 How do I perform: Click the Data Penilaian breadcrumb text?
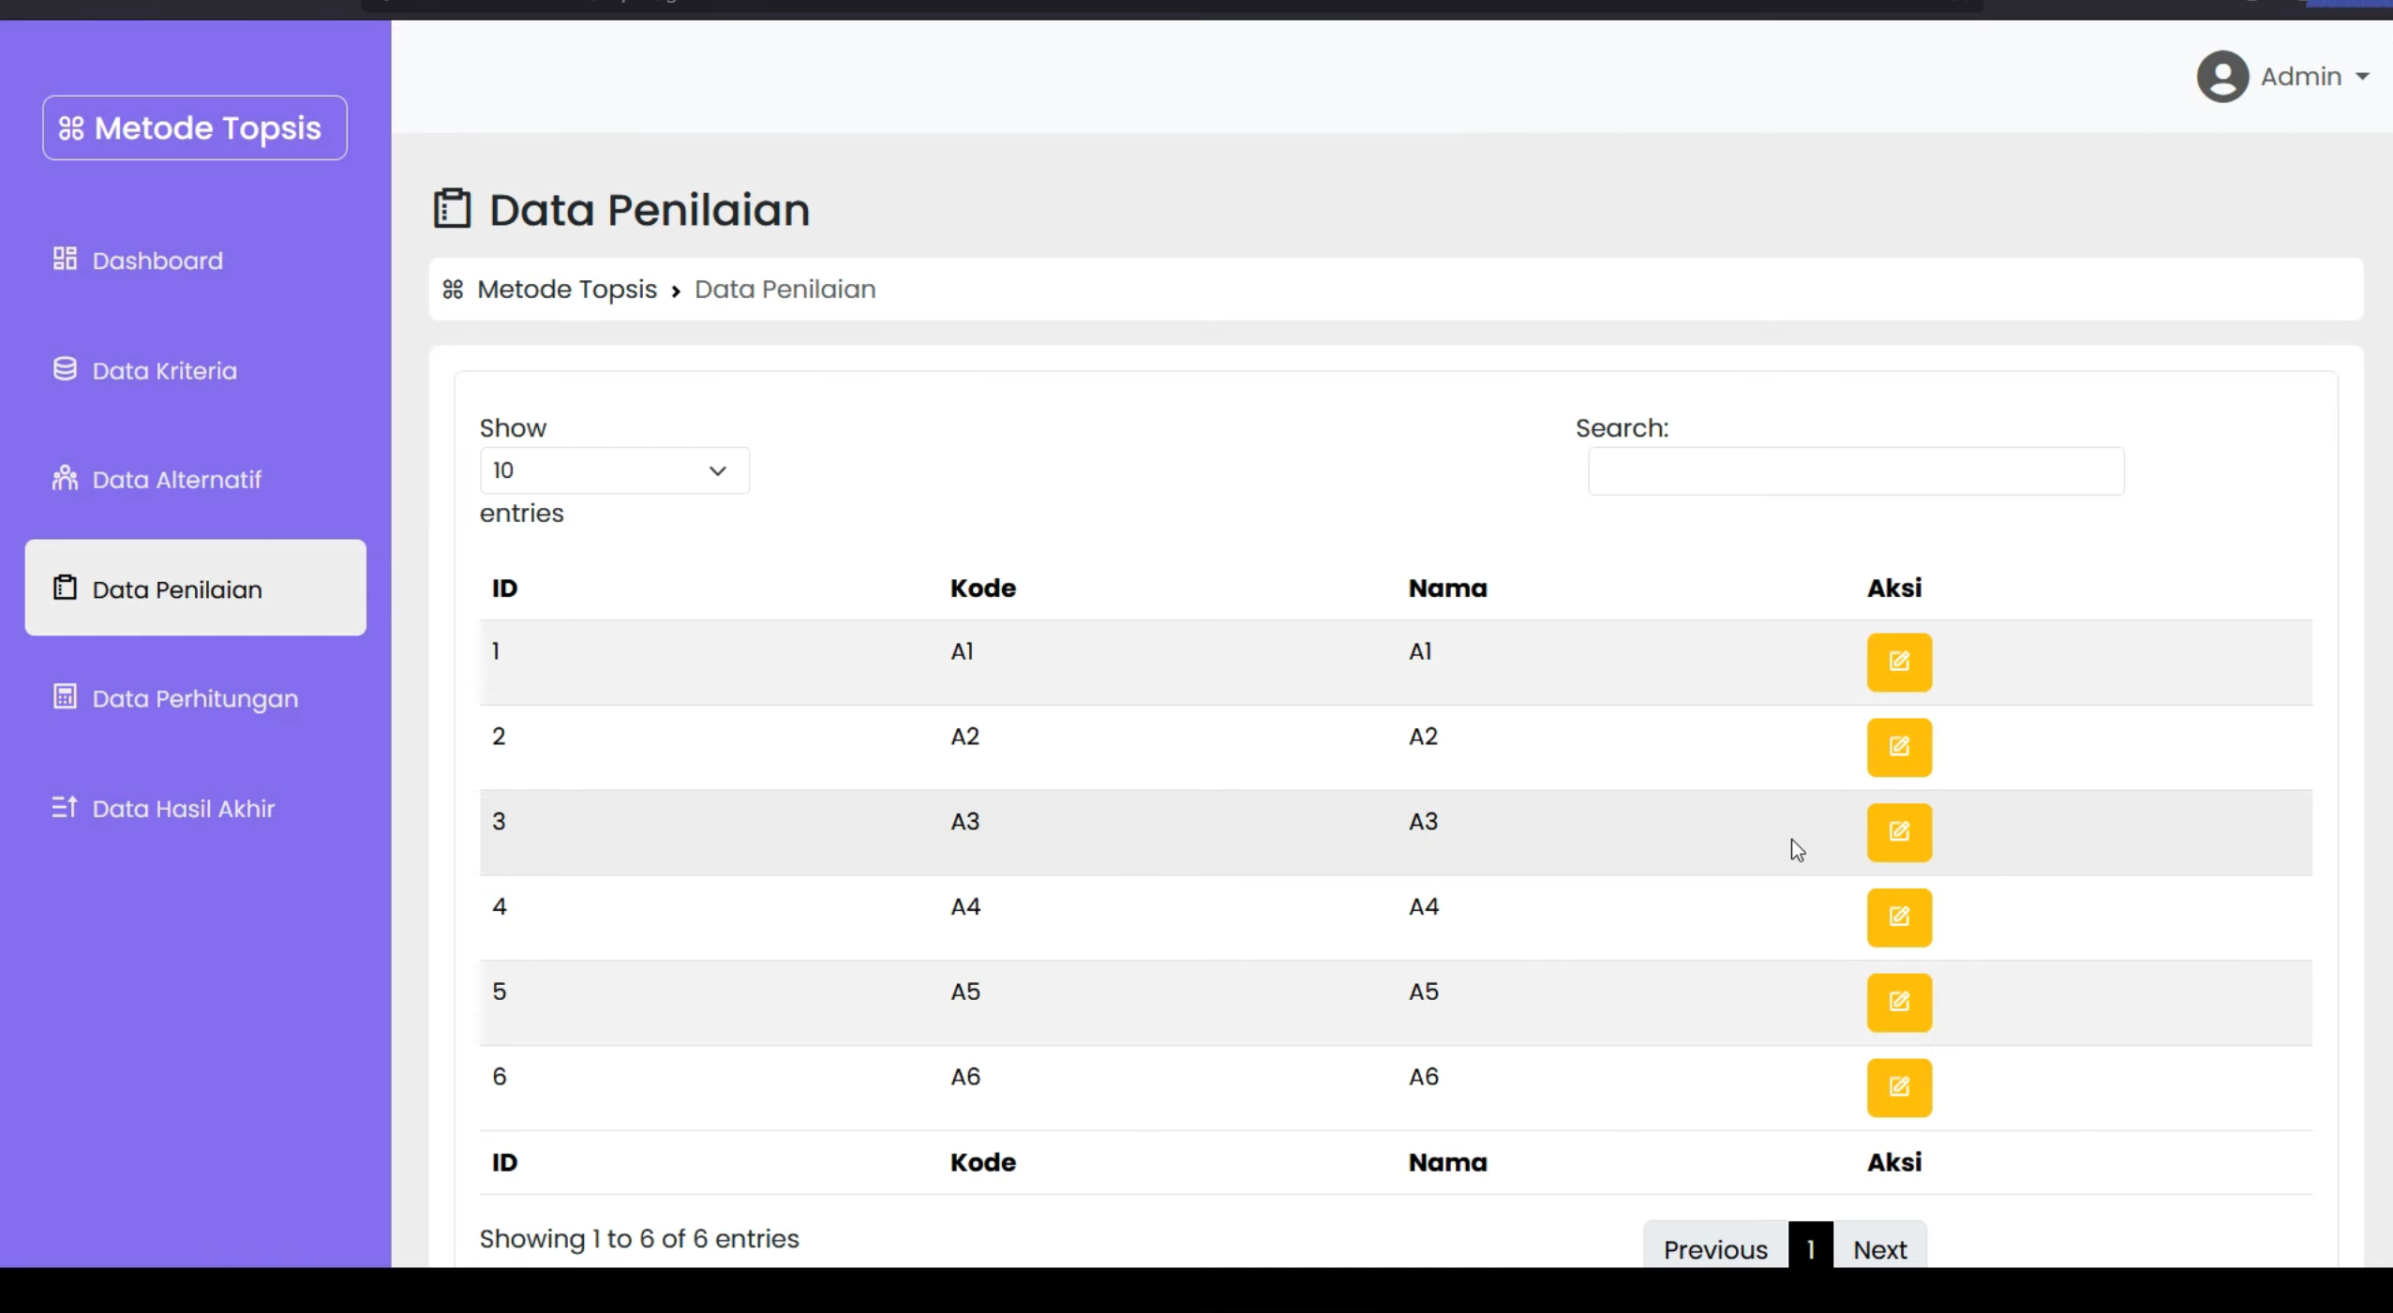[x=785, y=290]
